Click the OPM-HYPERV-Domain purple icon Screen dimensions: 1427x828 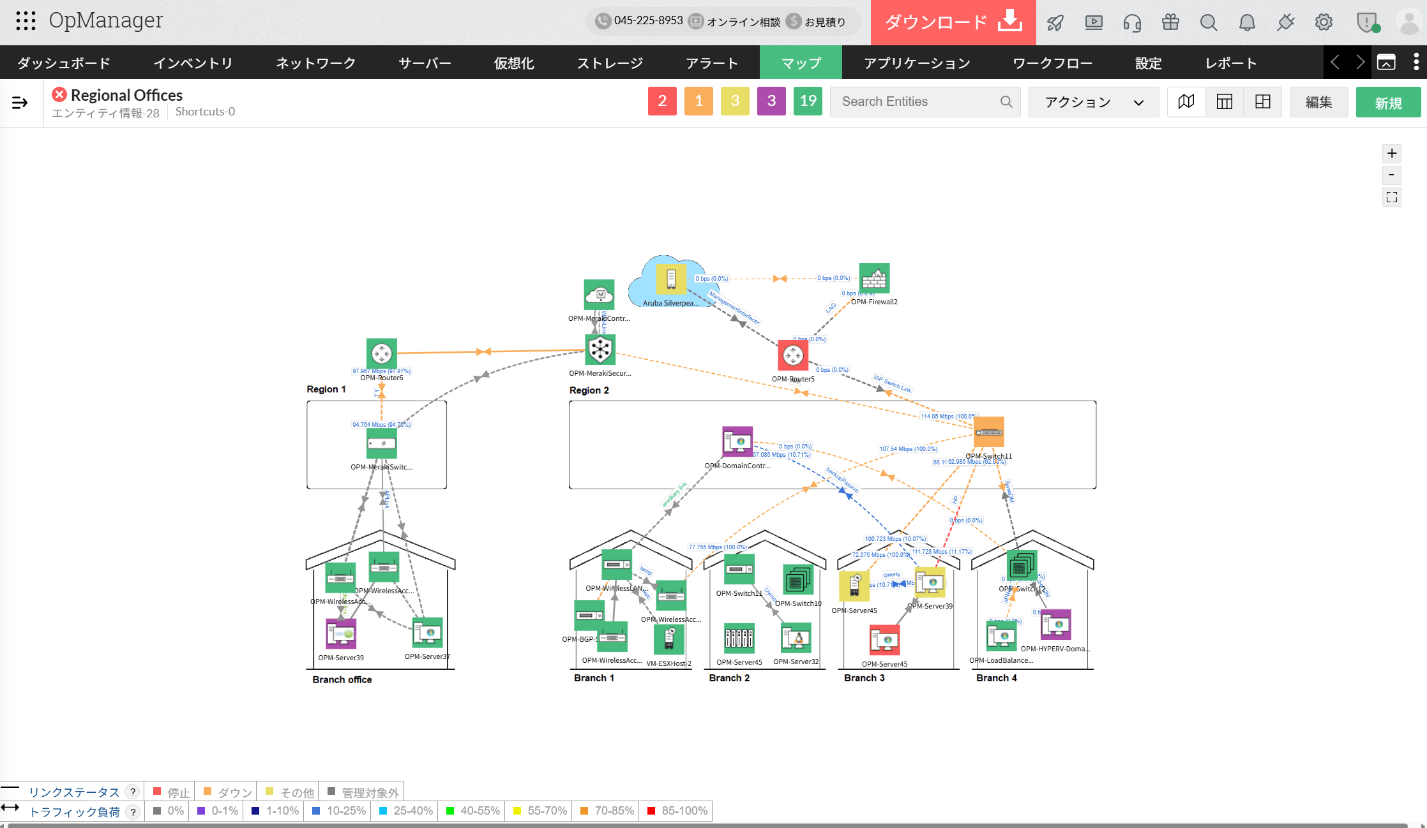click(x=1056, y=625)
